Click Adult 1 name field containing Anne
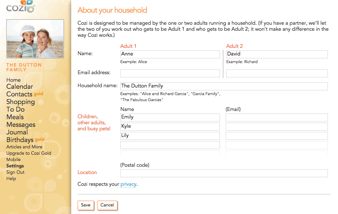This screenshot has width=338, height=214. click(170, 54)
